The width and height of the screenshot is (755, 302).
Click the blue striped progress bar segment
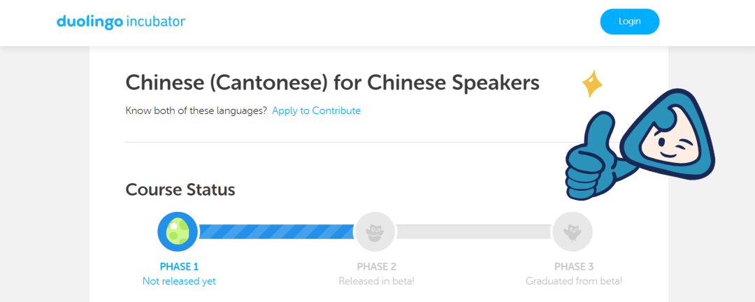277,231
